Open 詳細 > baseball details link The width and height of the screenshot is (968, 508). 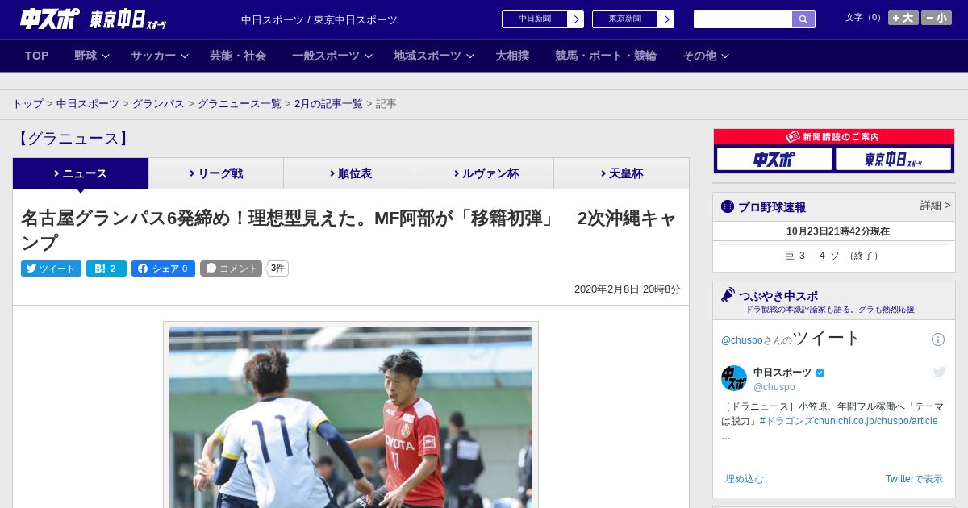click(x=935, y=206)
